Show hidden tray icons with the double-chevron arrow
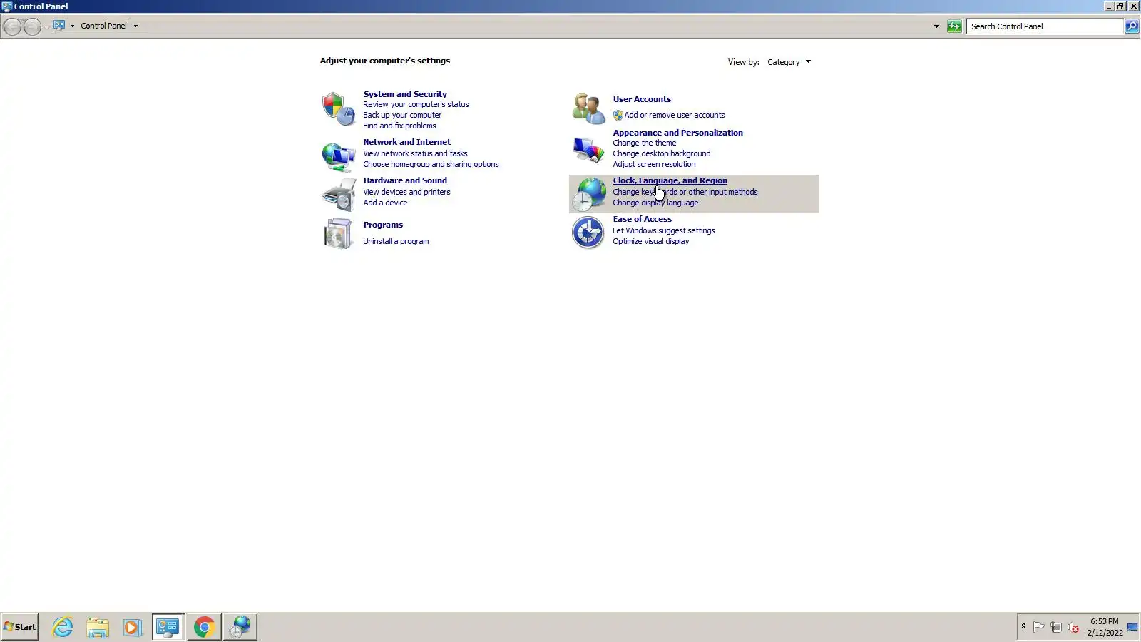Image resolution: width=1141 pixels, height=642 pixels. point(1023,626)
